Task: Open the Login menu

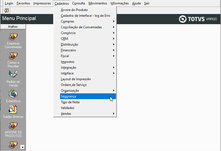Action: [x=9, y=3]
